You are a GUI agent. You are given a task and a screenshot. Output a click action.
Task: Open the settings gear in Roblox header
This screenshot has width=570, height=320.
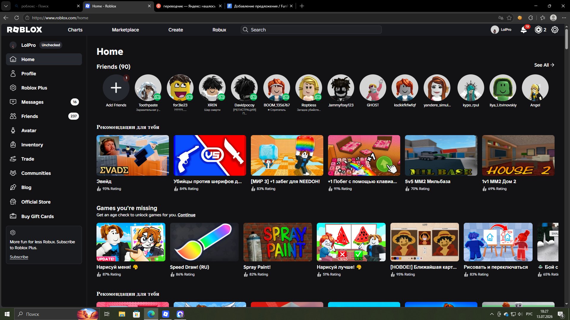point(555,30)
